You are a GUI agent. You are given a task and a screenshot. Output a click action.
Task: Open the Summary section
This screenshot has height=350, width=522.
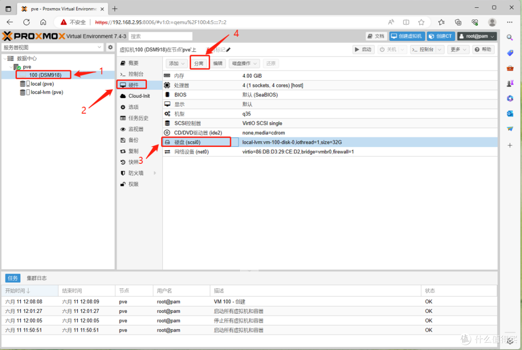click(140, 63)
